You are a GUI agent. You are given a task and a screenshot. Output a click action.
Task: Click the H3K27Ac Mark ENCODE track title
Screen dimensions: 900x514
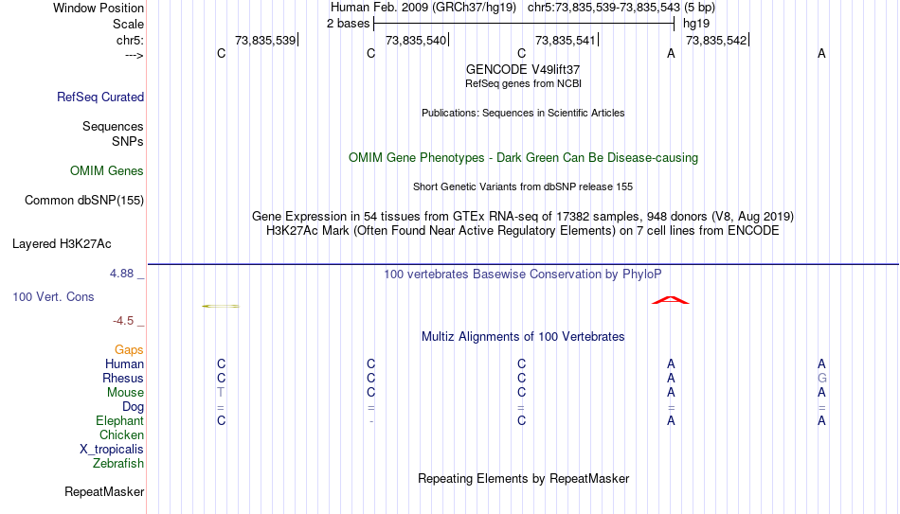click(x=523, y=231)
